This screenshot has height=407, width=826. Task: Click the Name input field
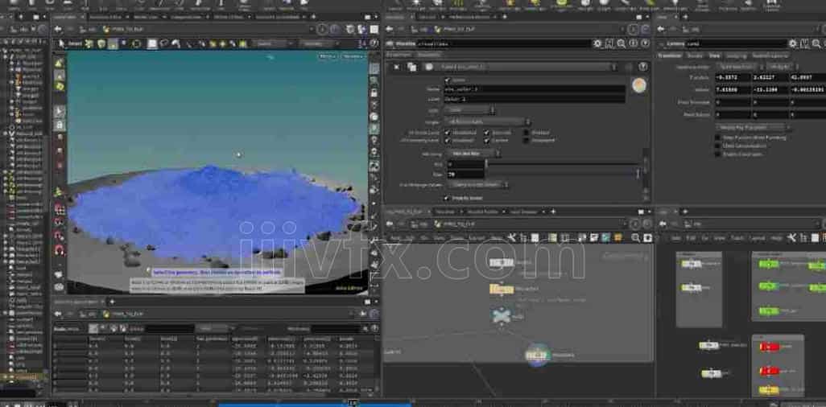pyautogui.click(x=535, y=89)
